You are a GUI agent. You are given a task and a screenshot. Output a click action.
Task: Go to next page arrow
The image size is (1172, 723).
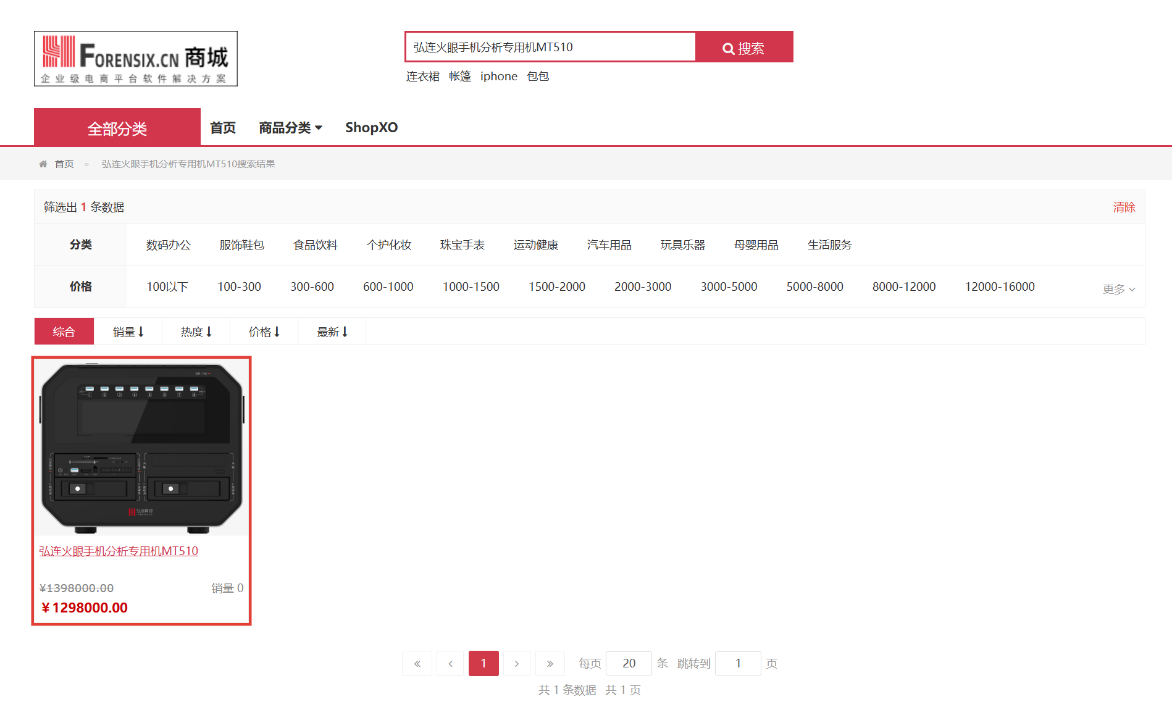(x=517, y=664)
